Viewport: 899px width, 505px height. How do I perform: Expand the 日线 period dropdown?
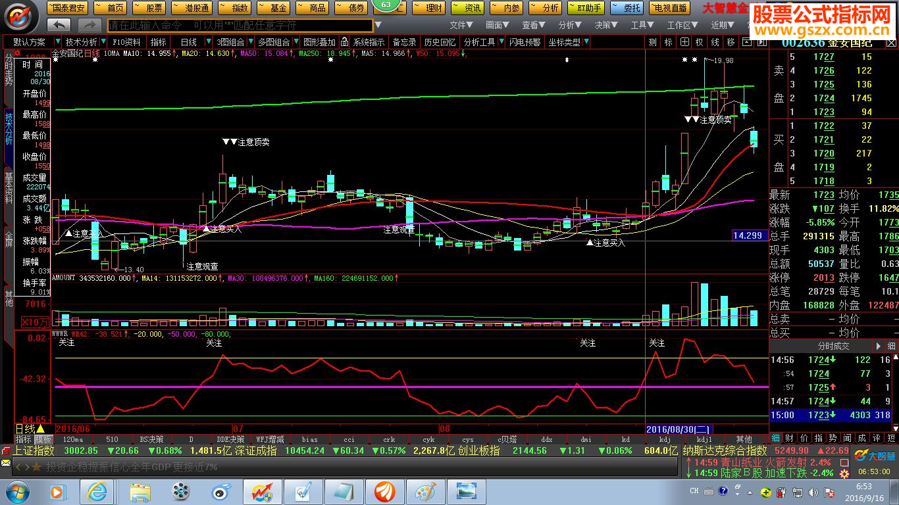click(208, 42)
